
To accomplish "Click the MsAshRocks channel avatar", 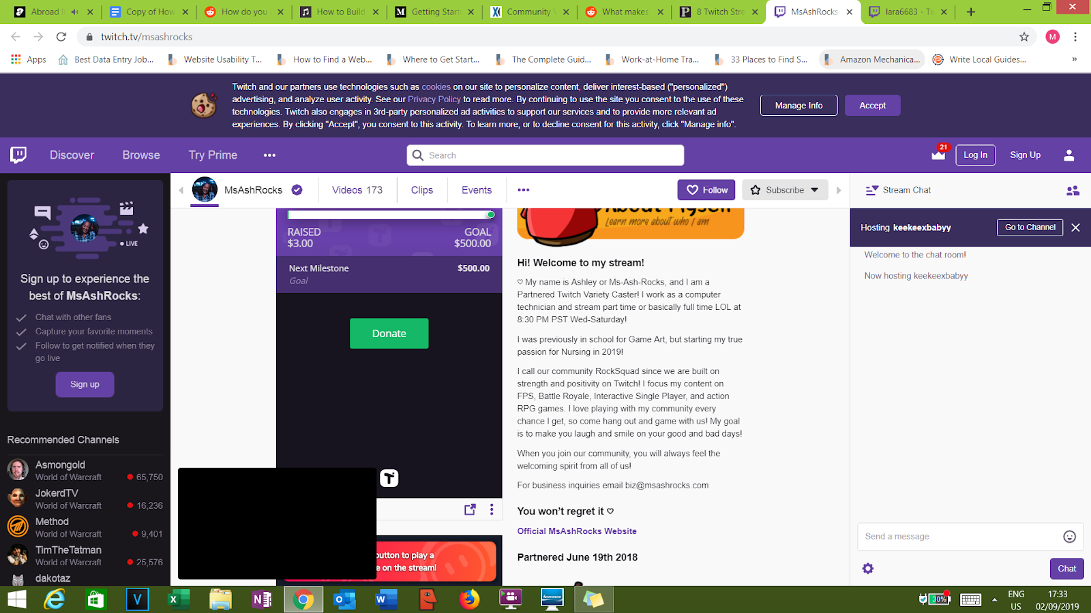I will click(205, 189).
